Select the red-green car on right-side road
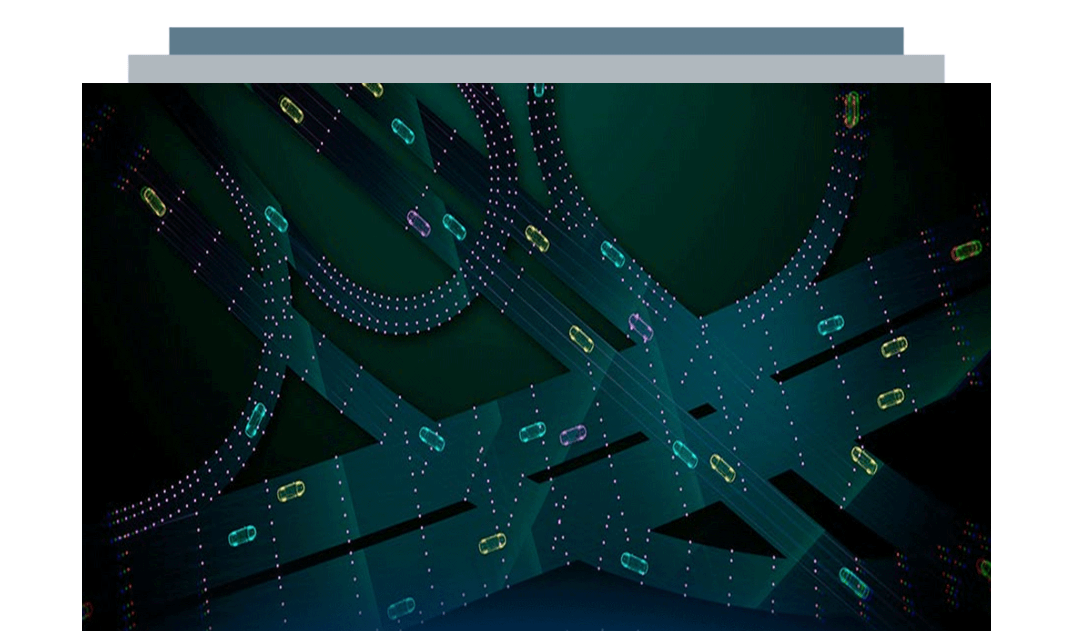The image size is (1073, 631). pos(966,250)
